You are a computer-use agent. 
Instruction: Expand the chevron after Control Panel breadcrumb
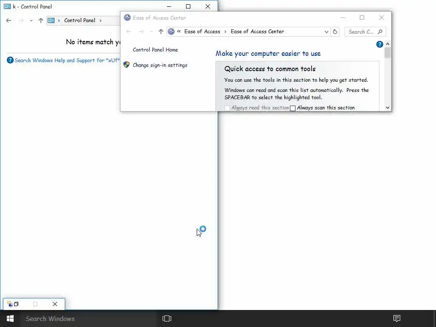[x=100, y=20]
